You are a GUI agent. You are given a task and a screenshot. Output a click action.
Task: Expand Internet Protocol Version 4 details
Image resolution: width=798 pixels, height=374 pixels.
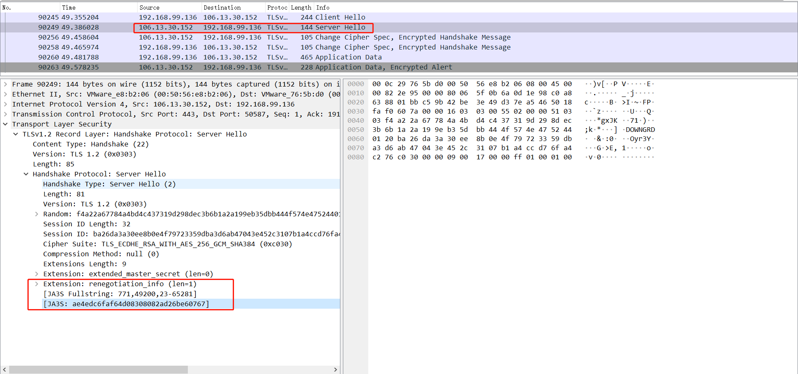(5, 104)
